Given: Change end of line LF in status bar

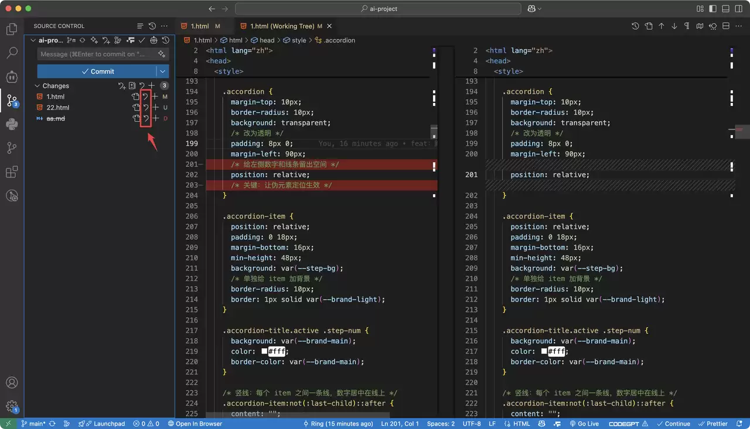Looking at the screenshot, I should tap(492, 424).
